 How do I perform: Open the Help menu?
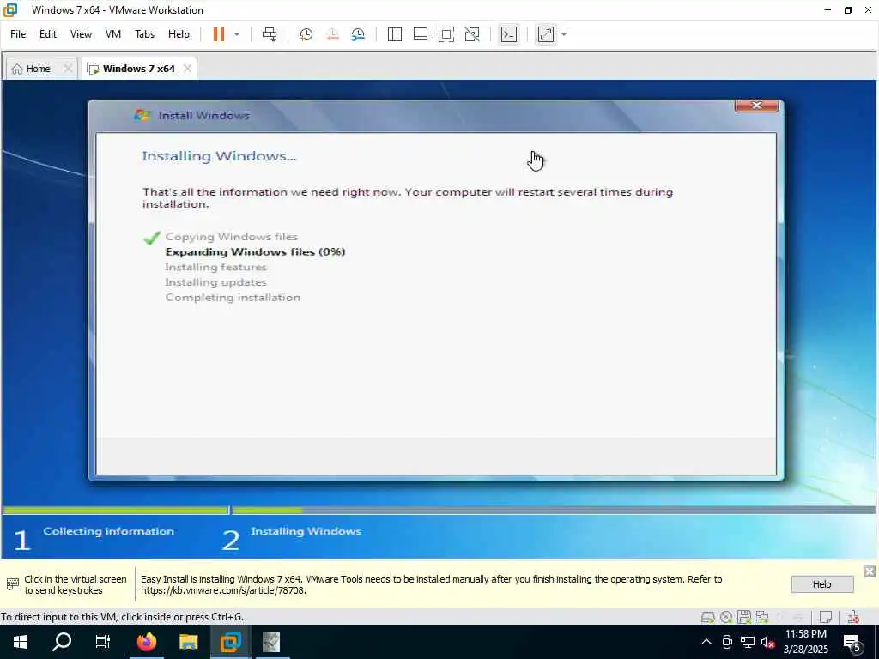tap(179, 34)
